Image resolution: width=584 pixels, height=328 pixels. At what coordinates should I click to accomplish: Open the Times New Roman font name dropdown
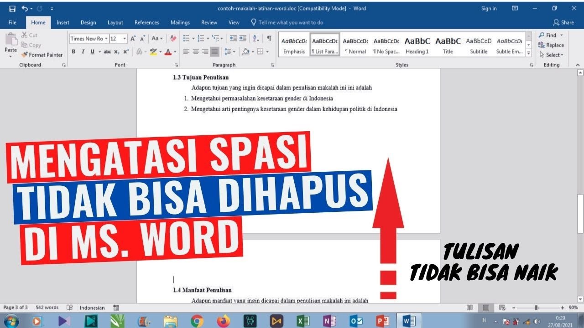106,39
